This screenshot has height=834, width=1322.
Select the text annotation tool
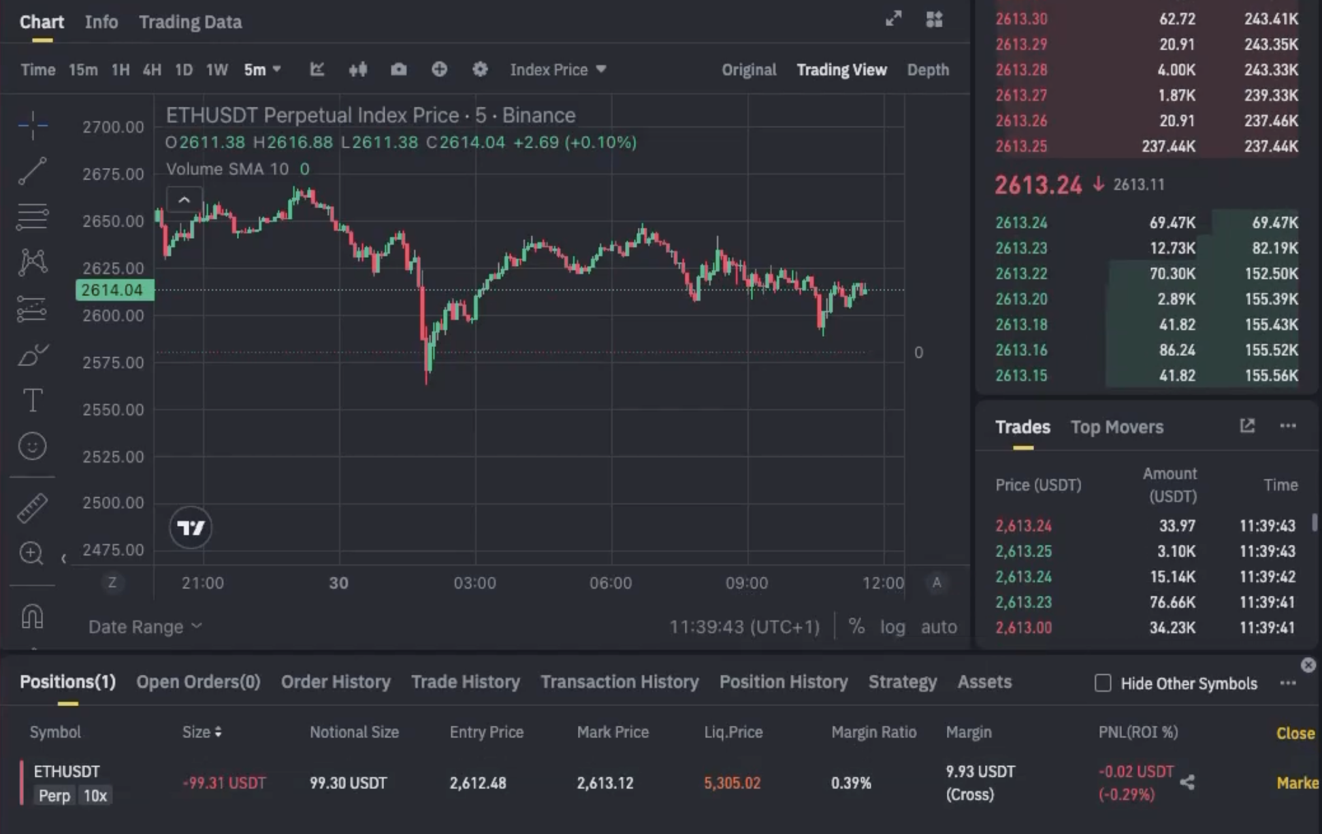pos(32,400)
